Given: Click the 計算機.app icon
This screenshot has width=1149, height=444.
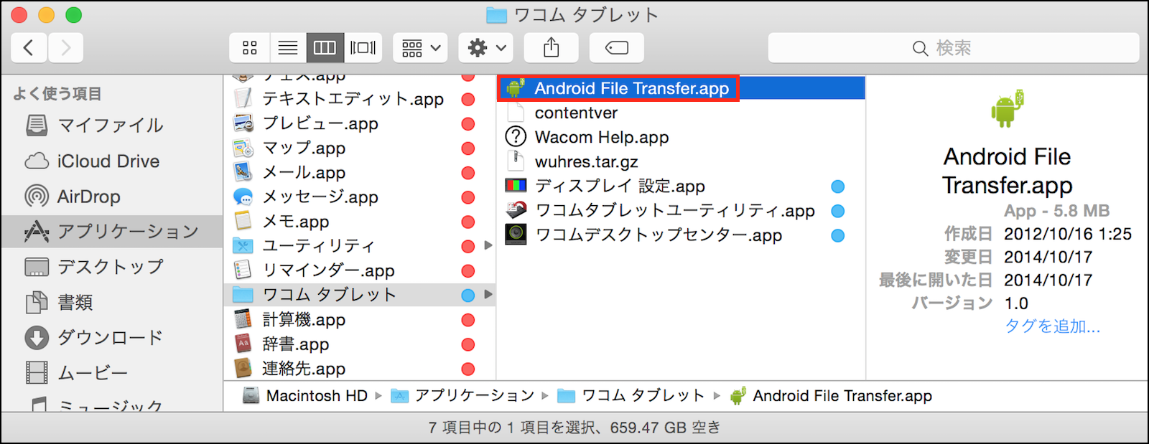Looking at the screenshot, I should [x=243, y=319].
